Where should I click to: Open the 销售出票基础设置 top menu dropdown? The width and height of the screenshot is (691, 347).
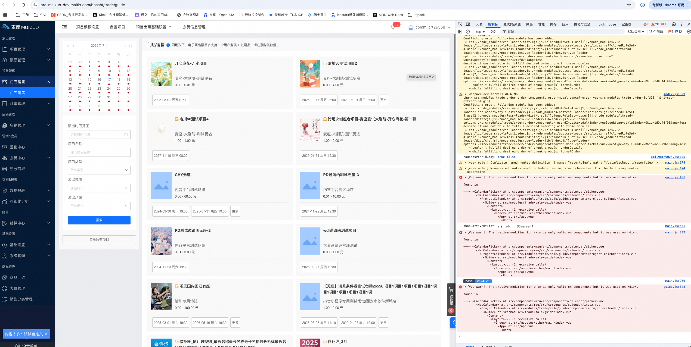coord(153,27)
